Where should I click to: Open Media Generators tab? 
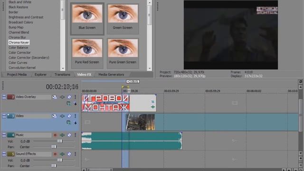[x=111, y=75]
